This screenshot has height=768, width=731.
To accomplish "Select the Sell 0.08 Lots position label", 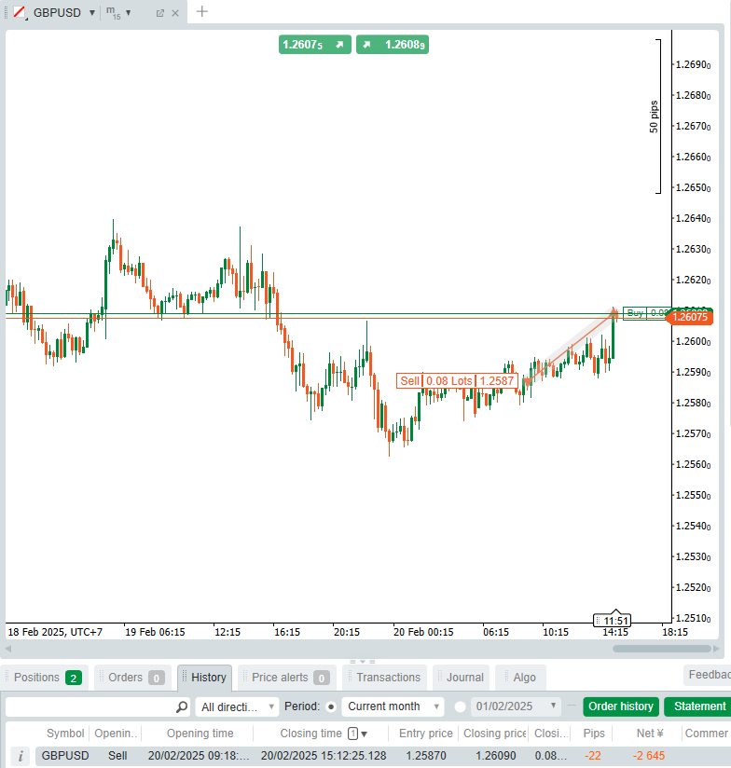I will point(457,380).
